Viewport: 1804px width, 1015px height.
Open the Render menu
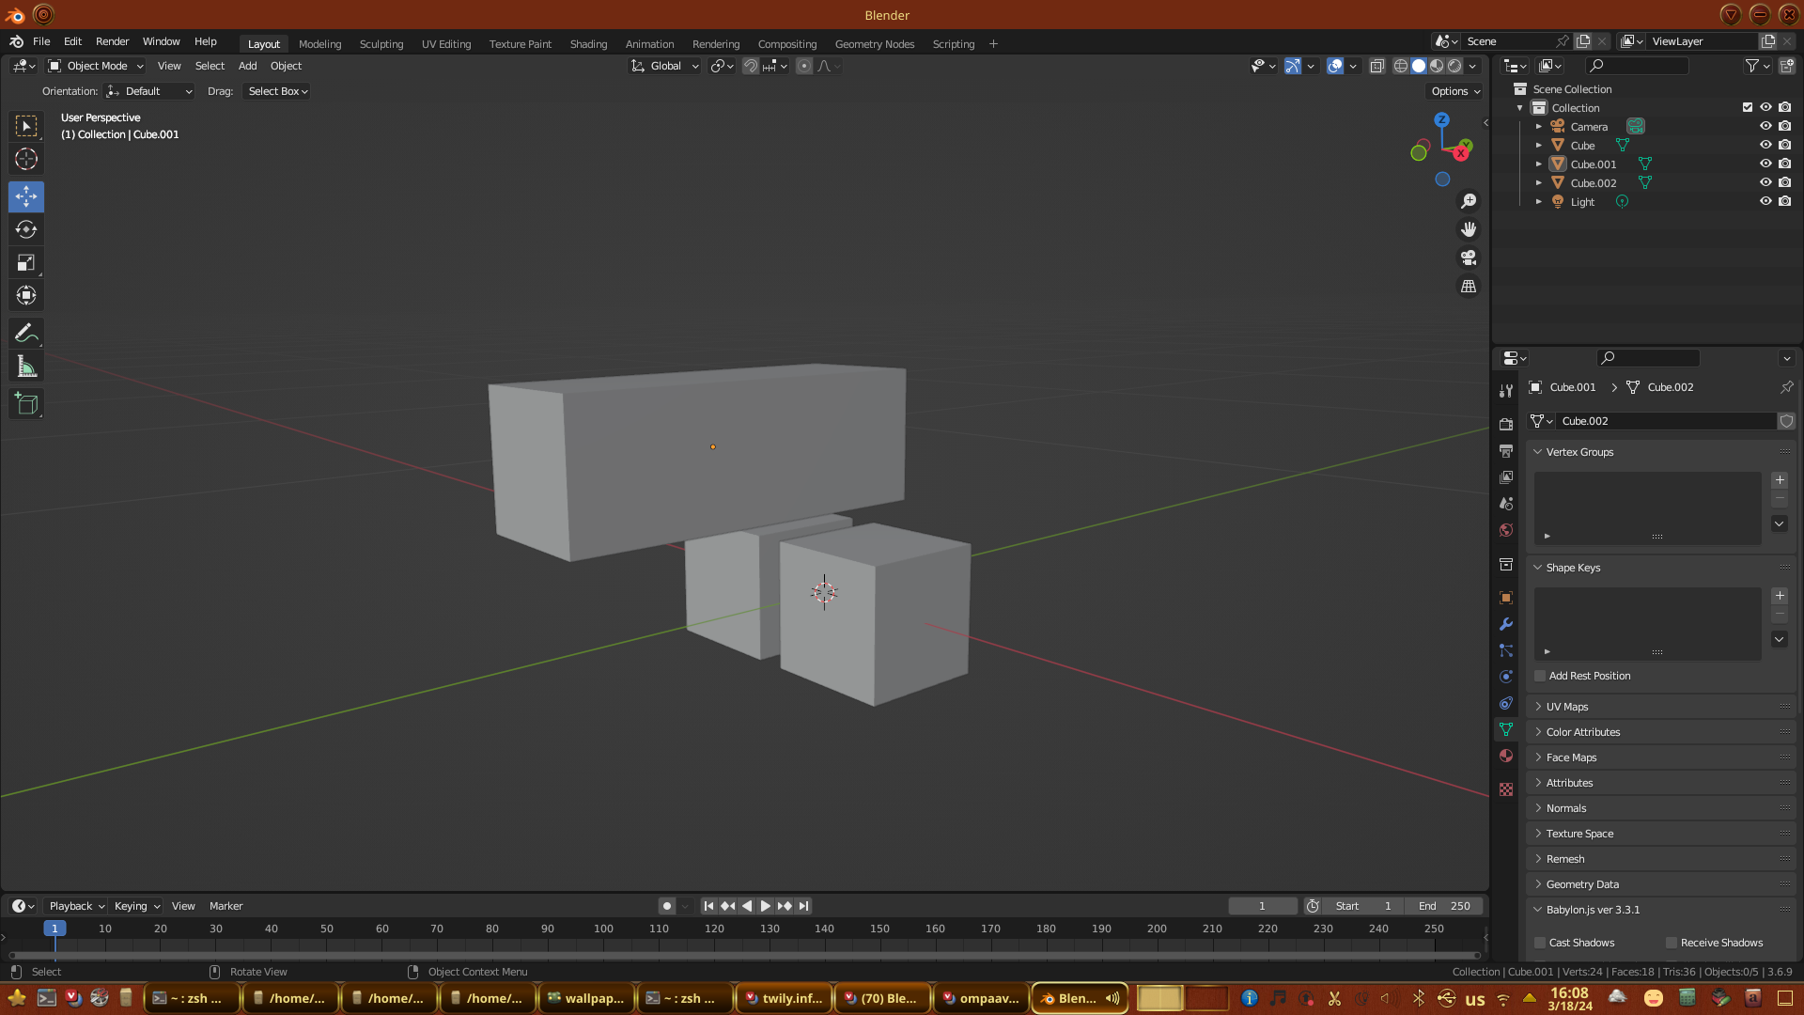point(112,41)
